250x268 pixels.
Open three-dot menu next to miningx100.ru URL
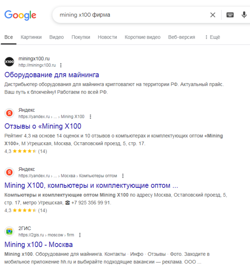tap(61, 65)
